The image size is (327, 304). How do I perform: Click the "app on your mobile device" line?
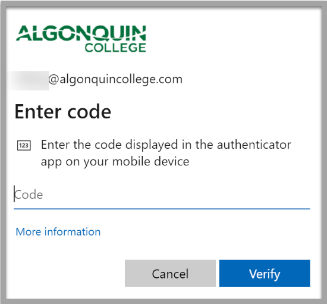[x=115, y=162]
